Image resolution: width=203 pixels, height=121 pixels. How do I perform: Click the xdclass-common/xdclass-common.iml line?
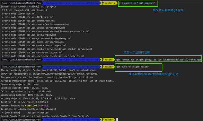35,24
